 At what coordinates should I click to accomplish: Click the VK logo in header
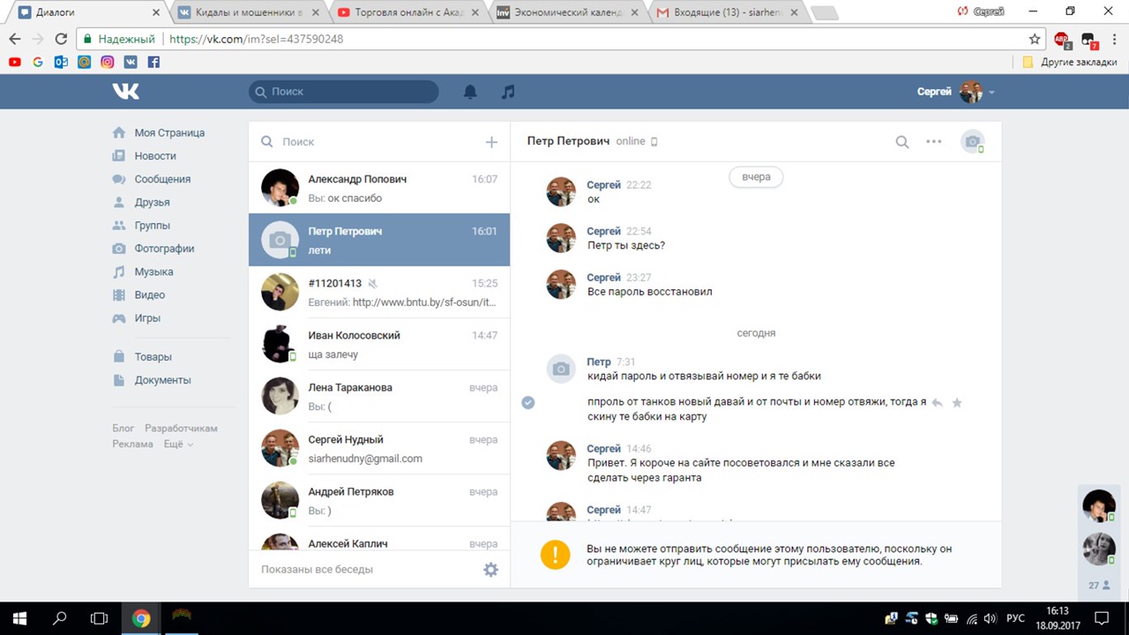(x=126, y=91)
